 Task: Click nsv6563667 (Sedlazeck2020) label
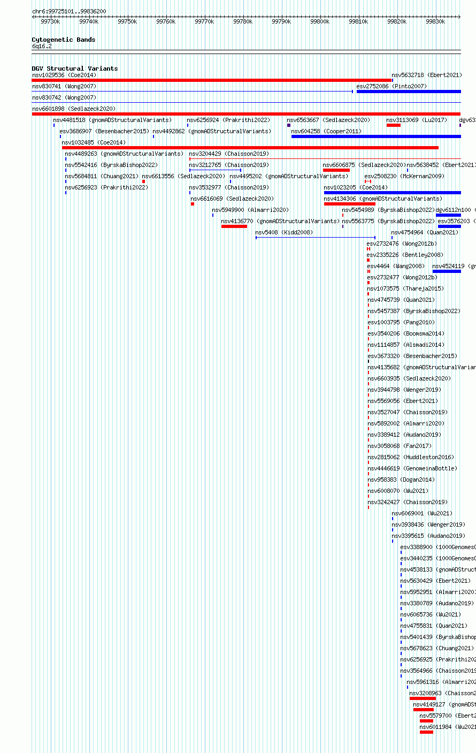coord(328,120)
